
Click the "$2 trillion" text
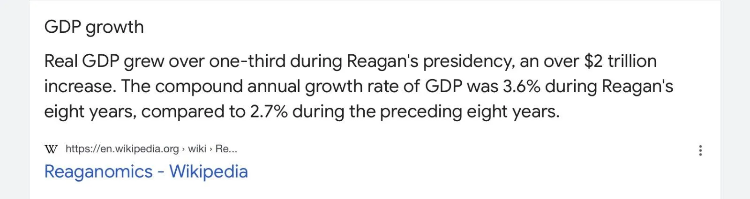620,61
